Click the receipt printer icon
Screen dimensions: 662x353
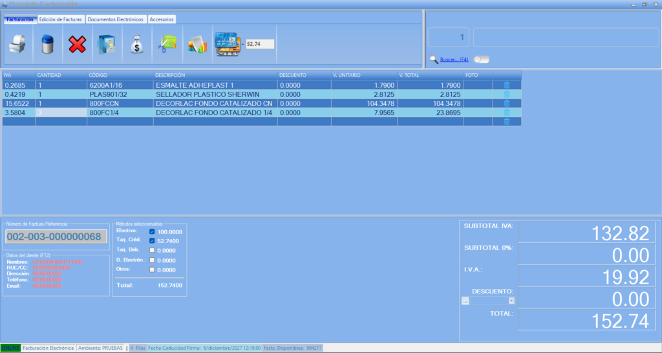click(x=17, y=44)
